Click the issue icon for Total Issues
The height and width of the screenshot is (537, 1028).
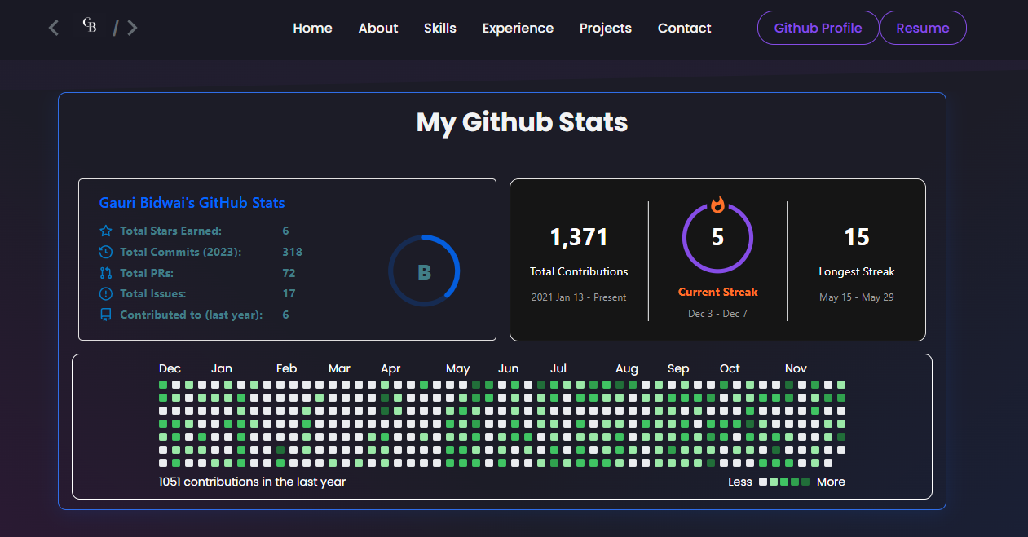[x=105, y=293]
